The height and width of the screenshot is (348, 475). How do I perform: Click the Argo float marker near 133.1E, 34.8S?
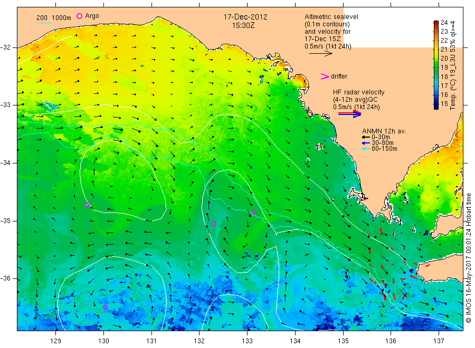254,212
